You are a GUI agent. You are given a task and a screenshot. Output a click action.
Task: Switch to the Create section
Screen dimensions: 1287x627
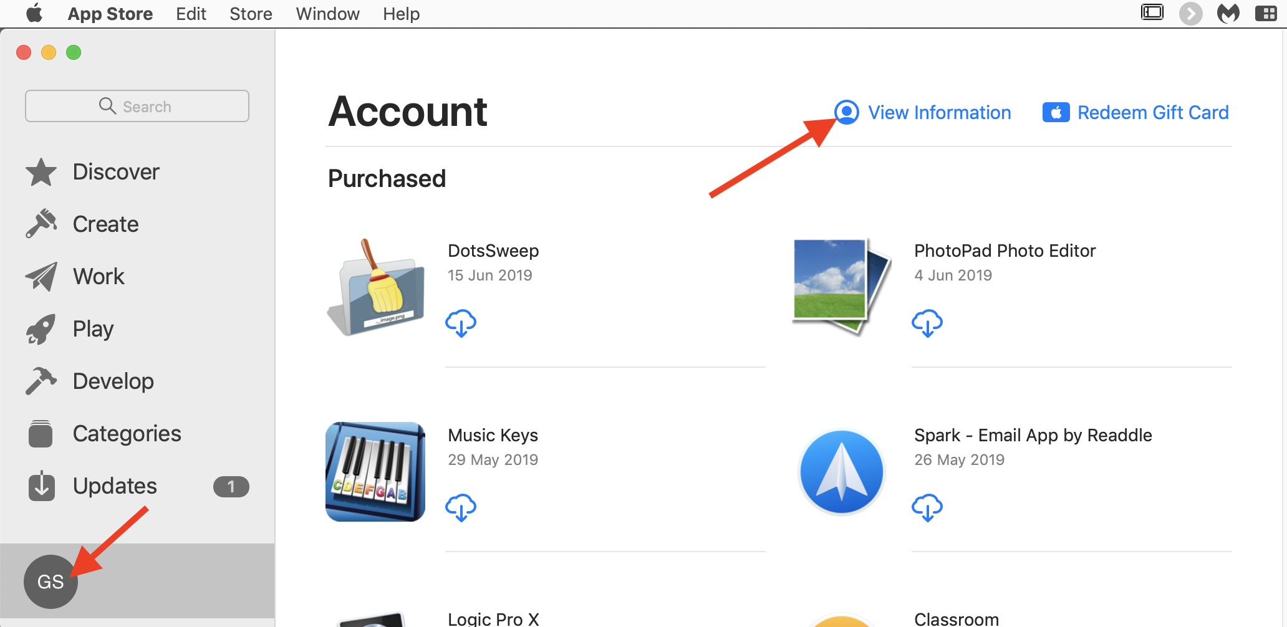tap(105, 224)
